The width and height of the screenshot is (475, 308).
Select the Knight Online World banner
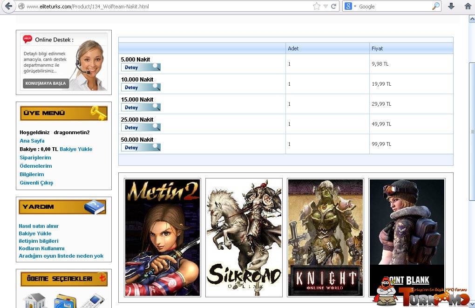coord(326,238)
